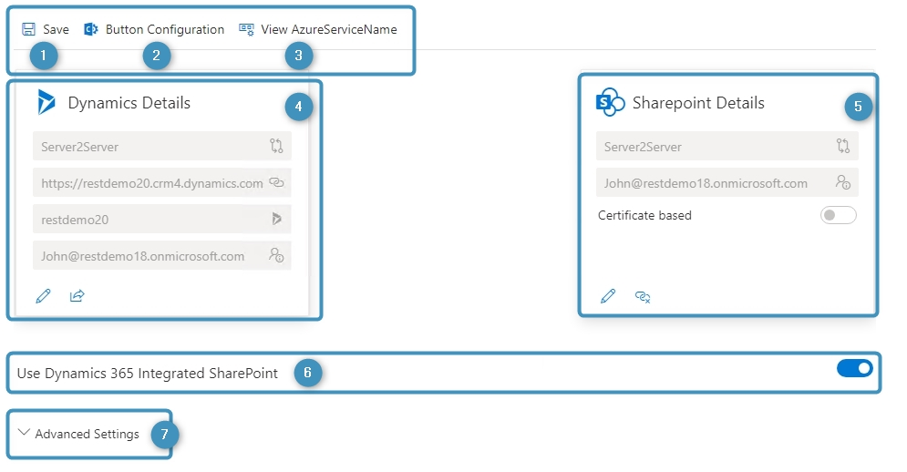Viewport: 907px width, 472px height.
Task: Click disconnect link icon in Sharepoint Details
Action: coord(643,297)
